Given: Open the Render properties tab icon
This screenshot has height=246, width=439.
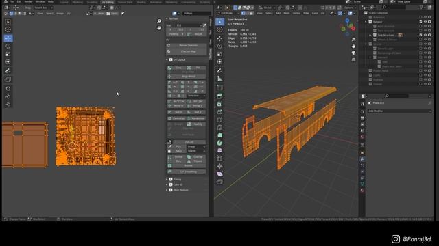Looking at the screenshot, I should pos(362,112).
